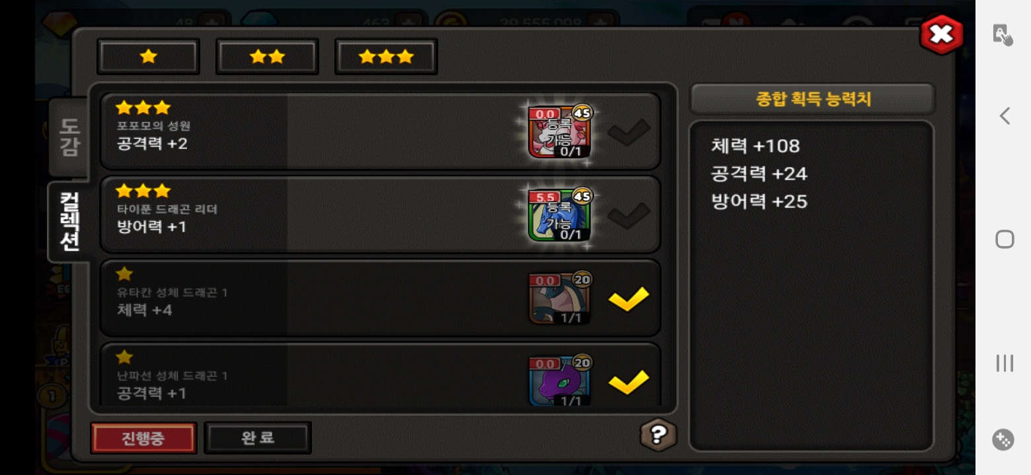The image size is (1031, 475).
Task: Tap the Android back arrow
Action: (x=1004, y=116)
